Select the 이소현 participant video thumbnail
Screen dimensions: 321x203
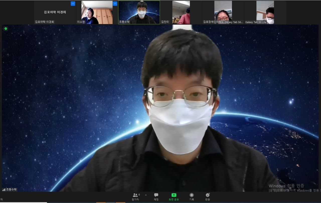[x=97, y=12]
